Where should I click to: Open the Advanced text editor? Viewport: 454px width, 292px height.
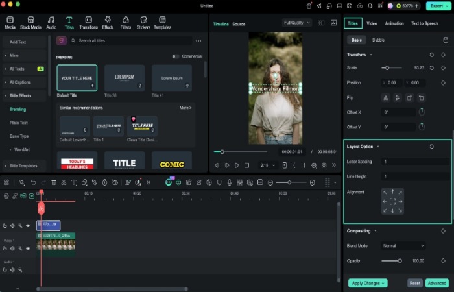pyautogui.click(x=437, y=283)
